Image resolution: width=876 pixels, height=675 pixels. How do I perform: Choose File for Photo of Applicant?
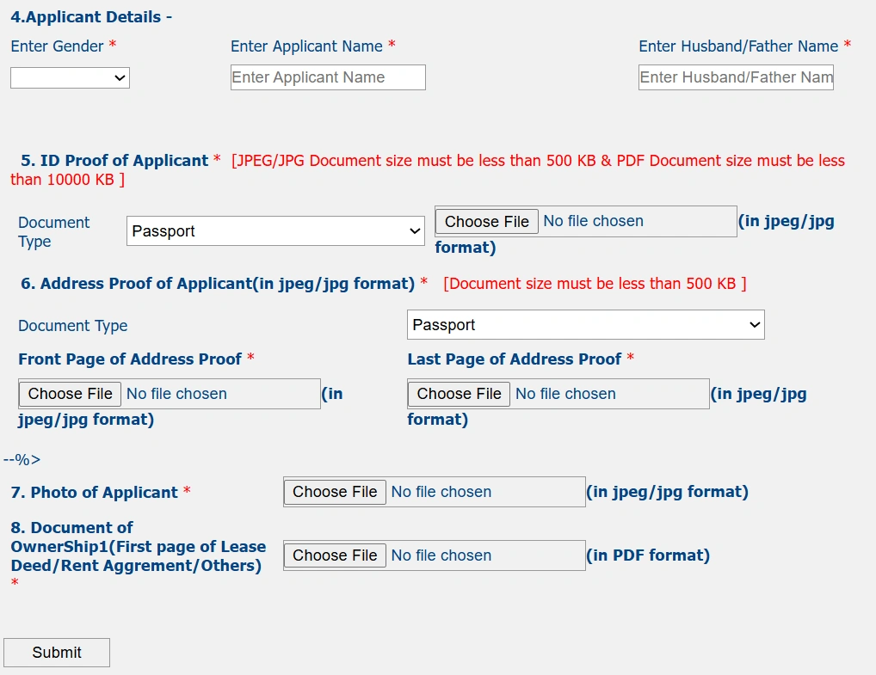(335, 492)
